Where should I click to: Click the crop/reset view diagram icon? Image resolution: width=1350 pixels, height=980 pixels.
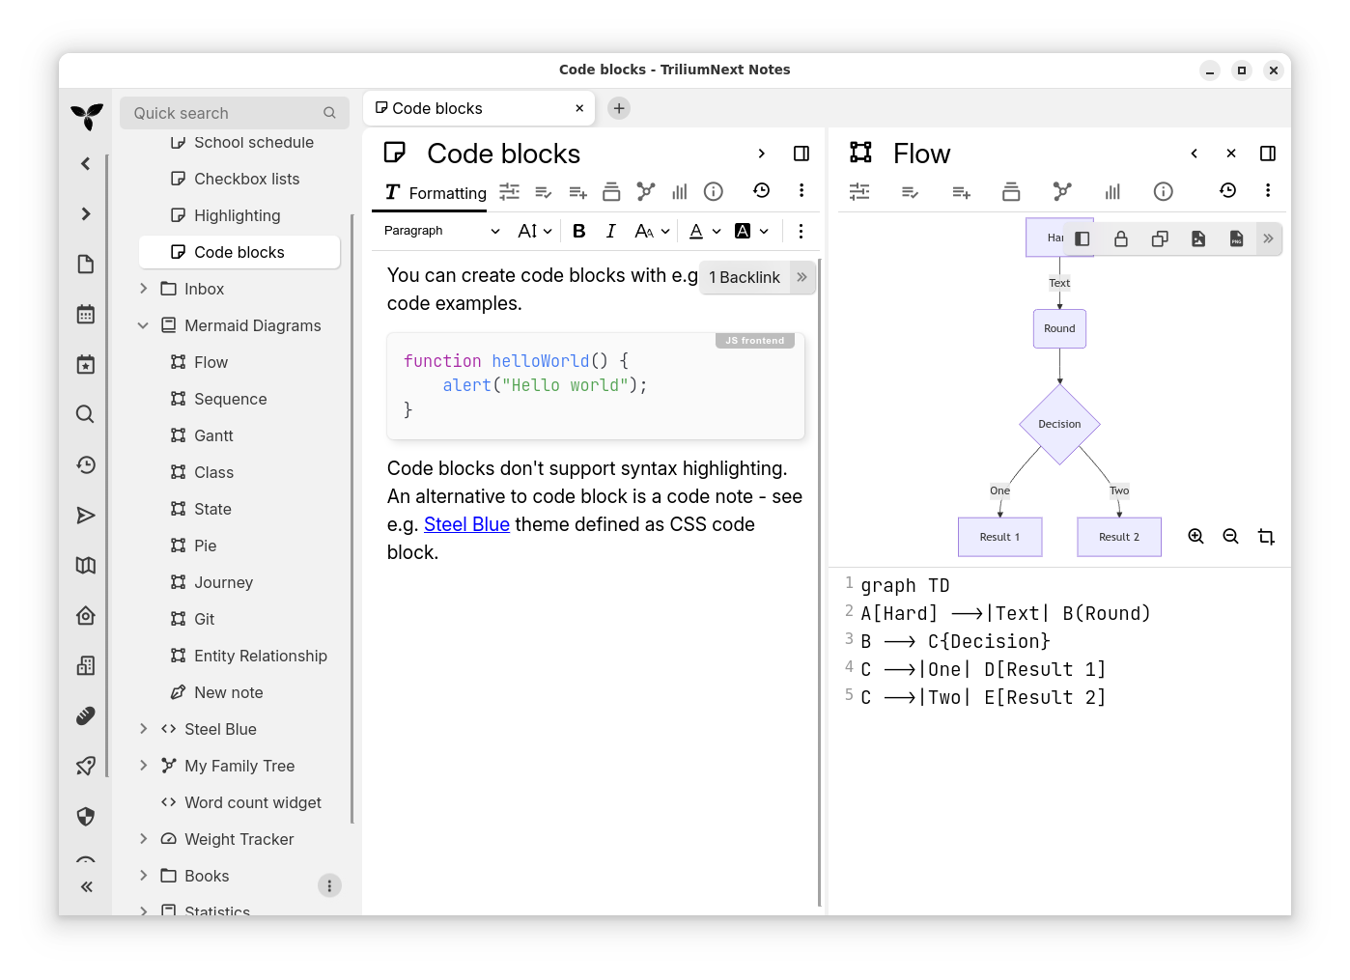click(x=1266, y=537)
